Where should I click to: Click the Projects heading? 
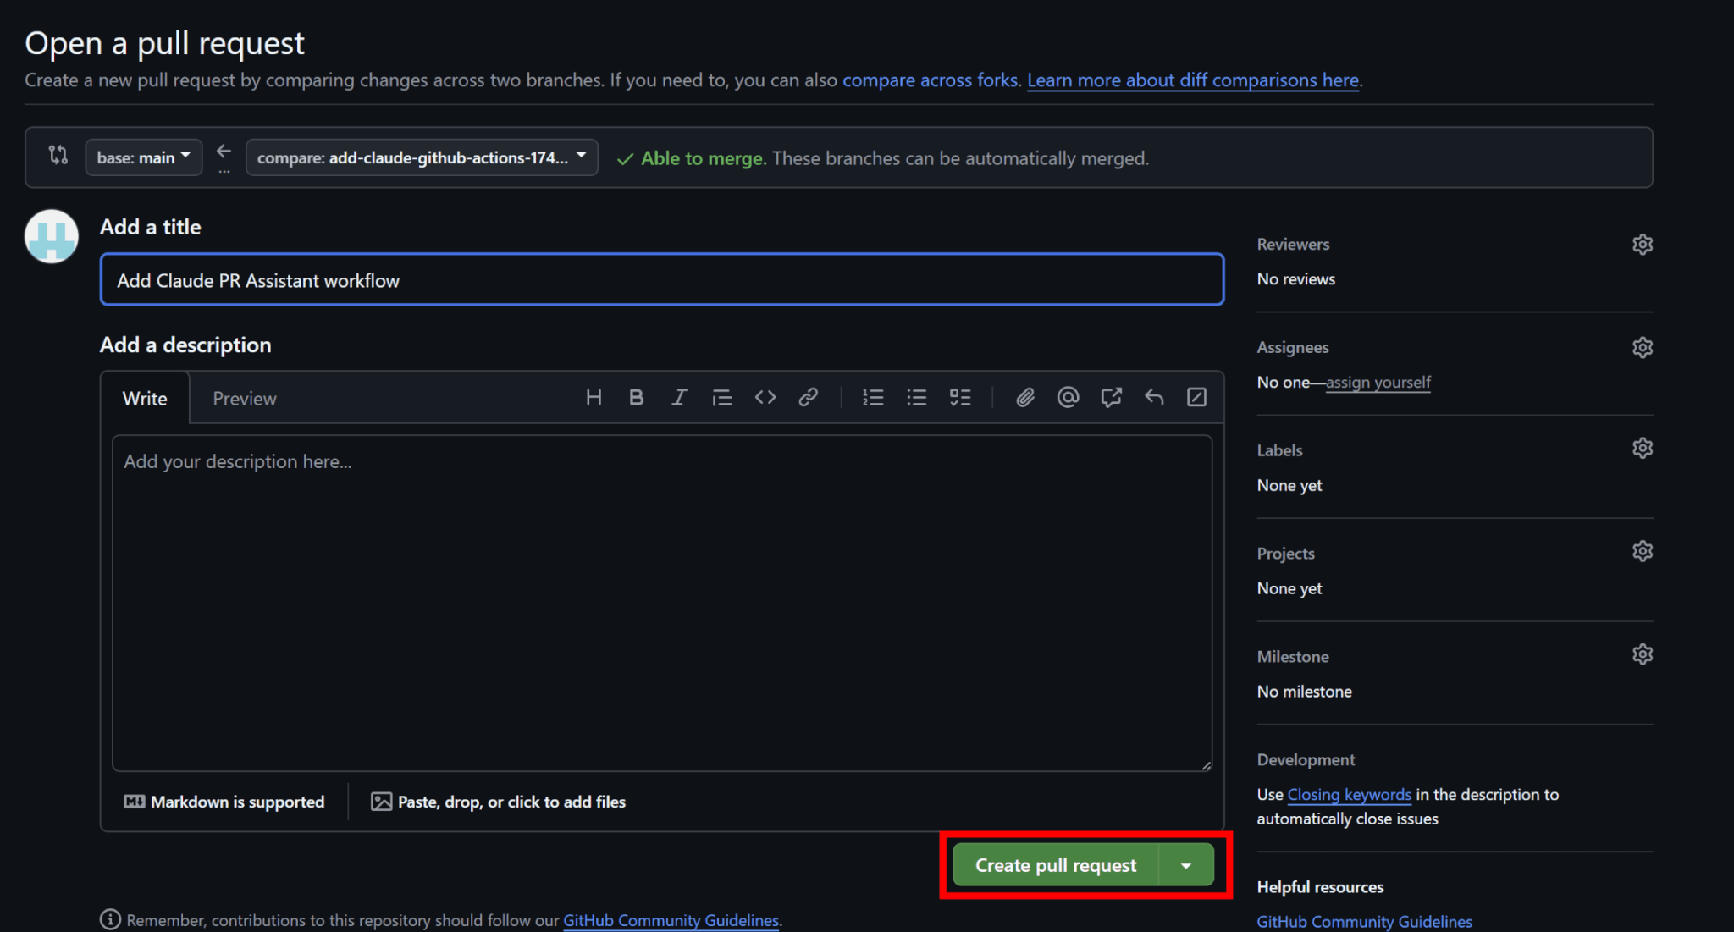click(x=1285, y=554)
